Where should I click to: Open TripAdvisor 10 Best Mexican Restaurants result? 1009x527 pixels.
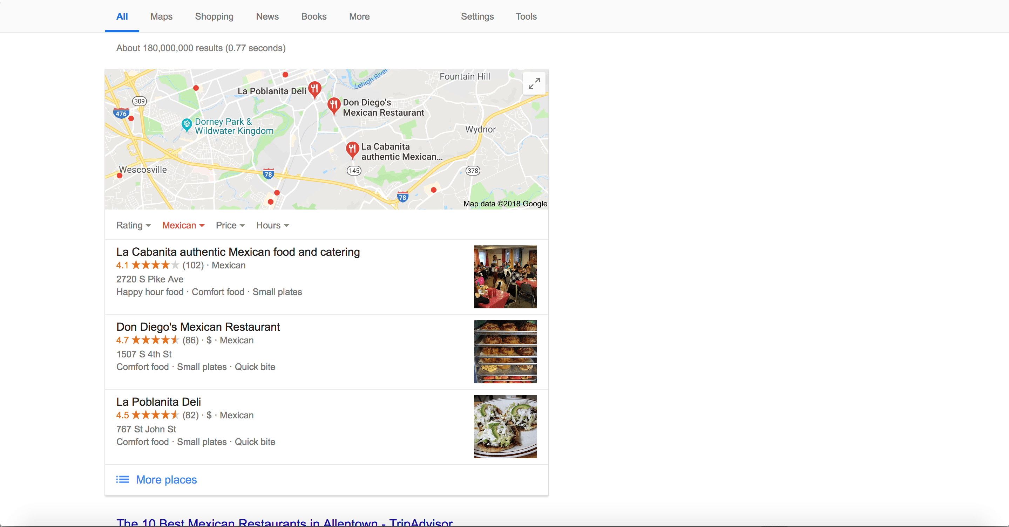coord(284,522)
